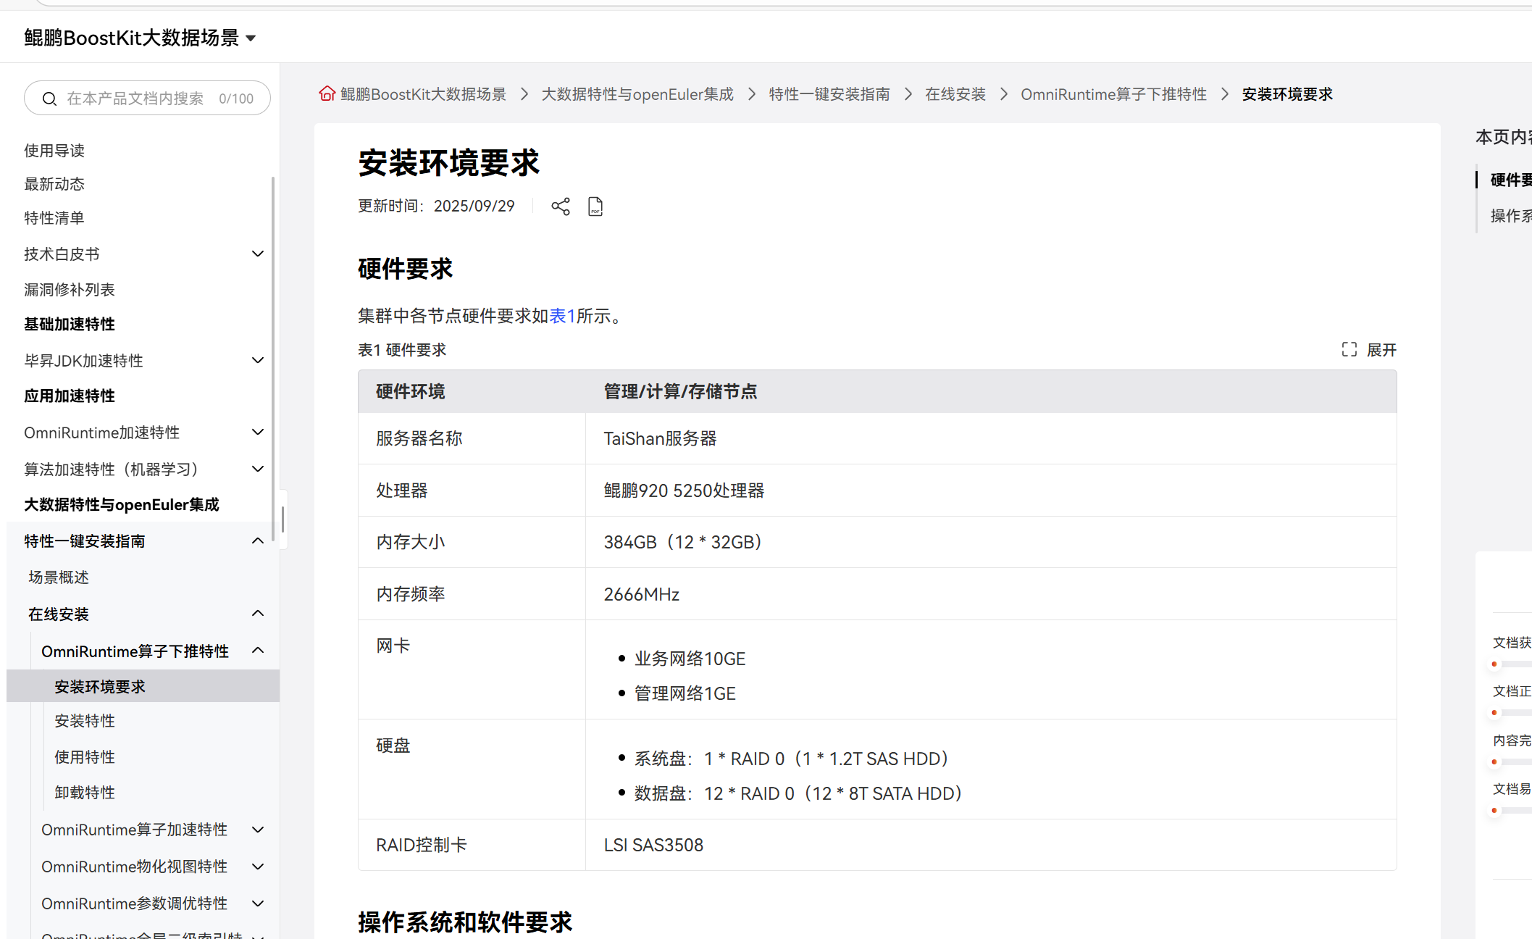Image resolution: width=1532 pixels, height=939 pixels.
Task: Click the share icon below title
Action: (560, 206)
